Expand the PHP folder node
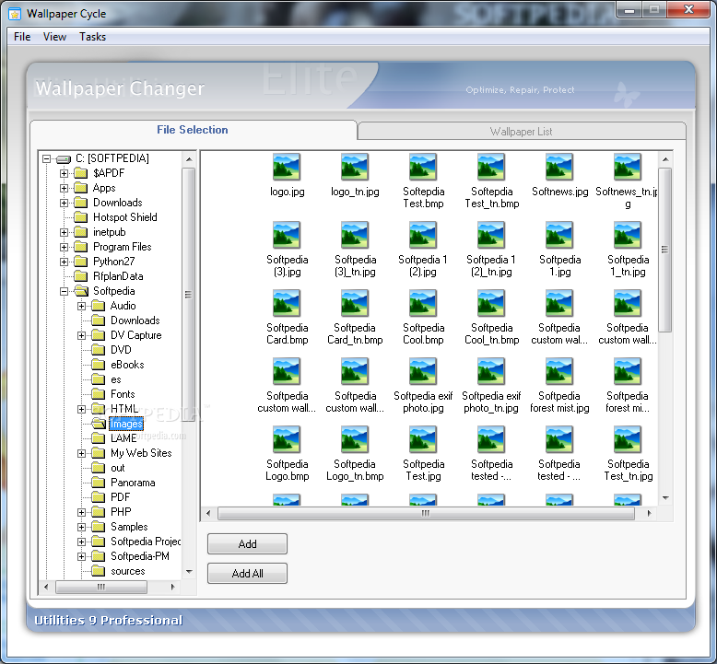The height and width of the screenshot is (664, 717). [81, 512]
